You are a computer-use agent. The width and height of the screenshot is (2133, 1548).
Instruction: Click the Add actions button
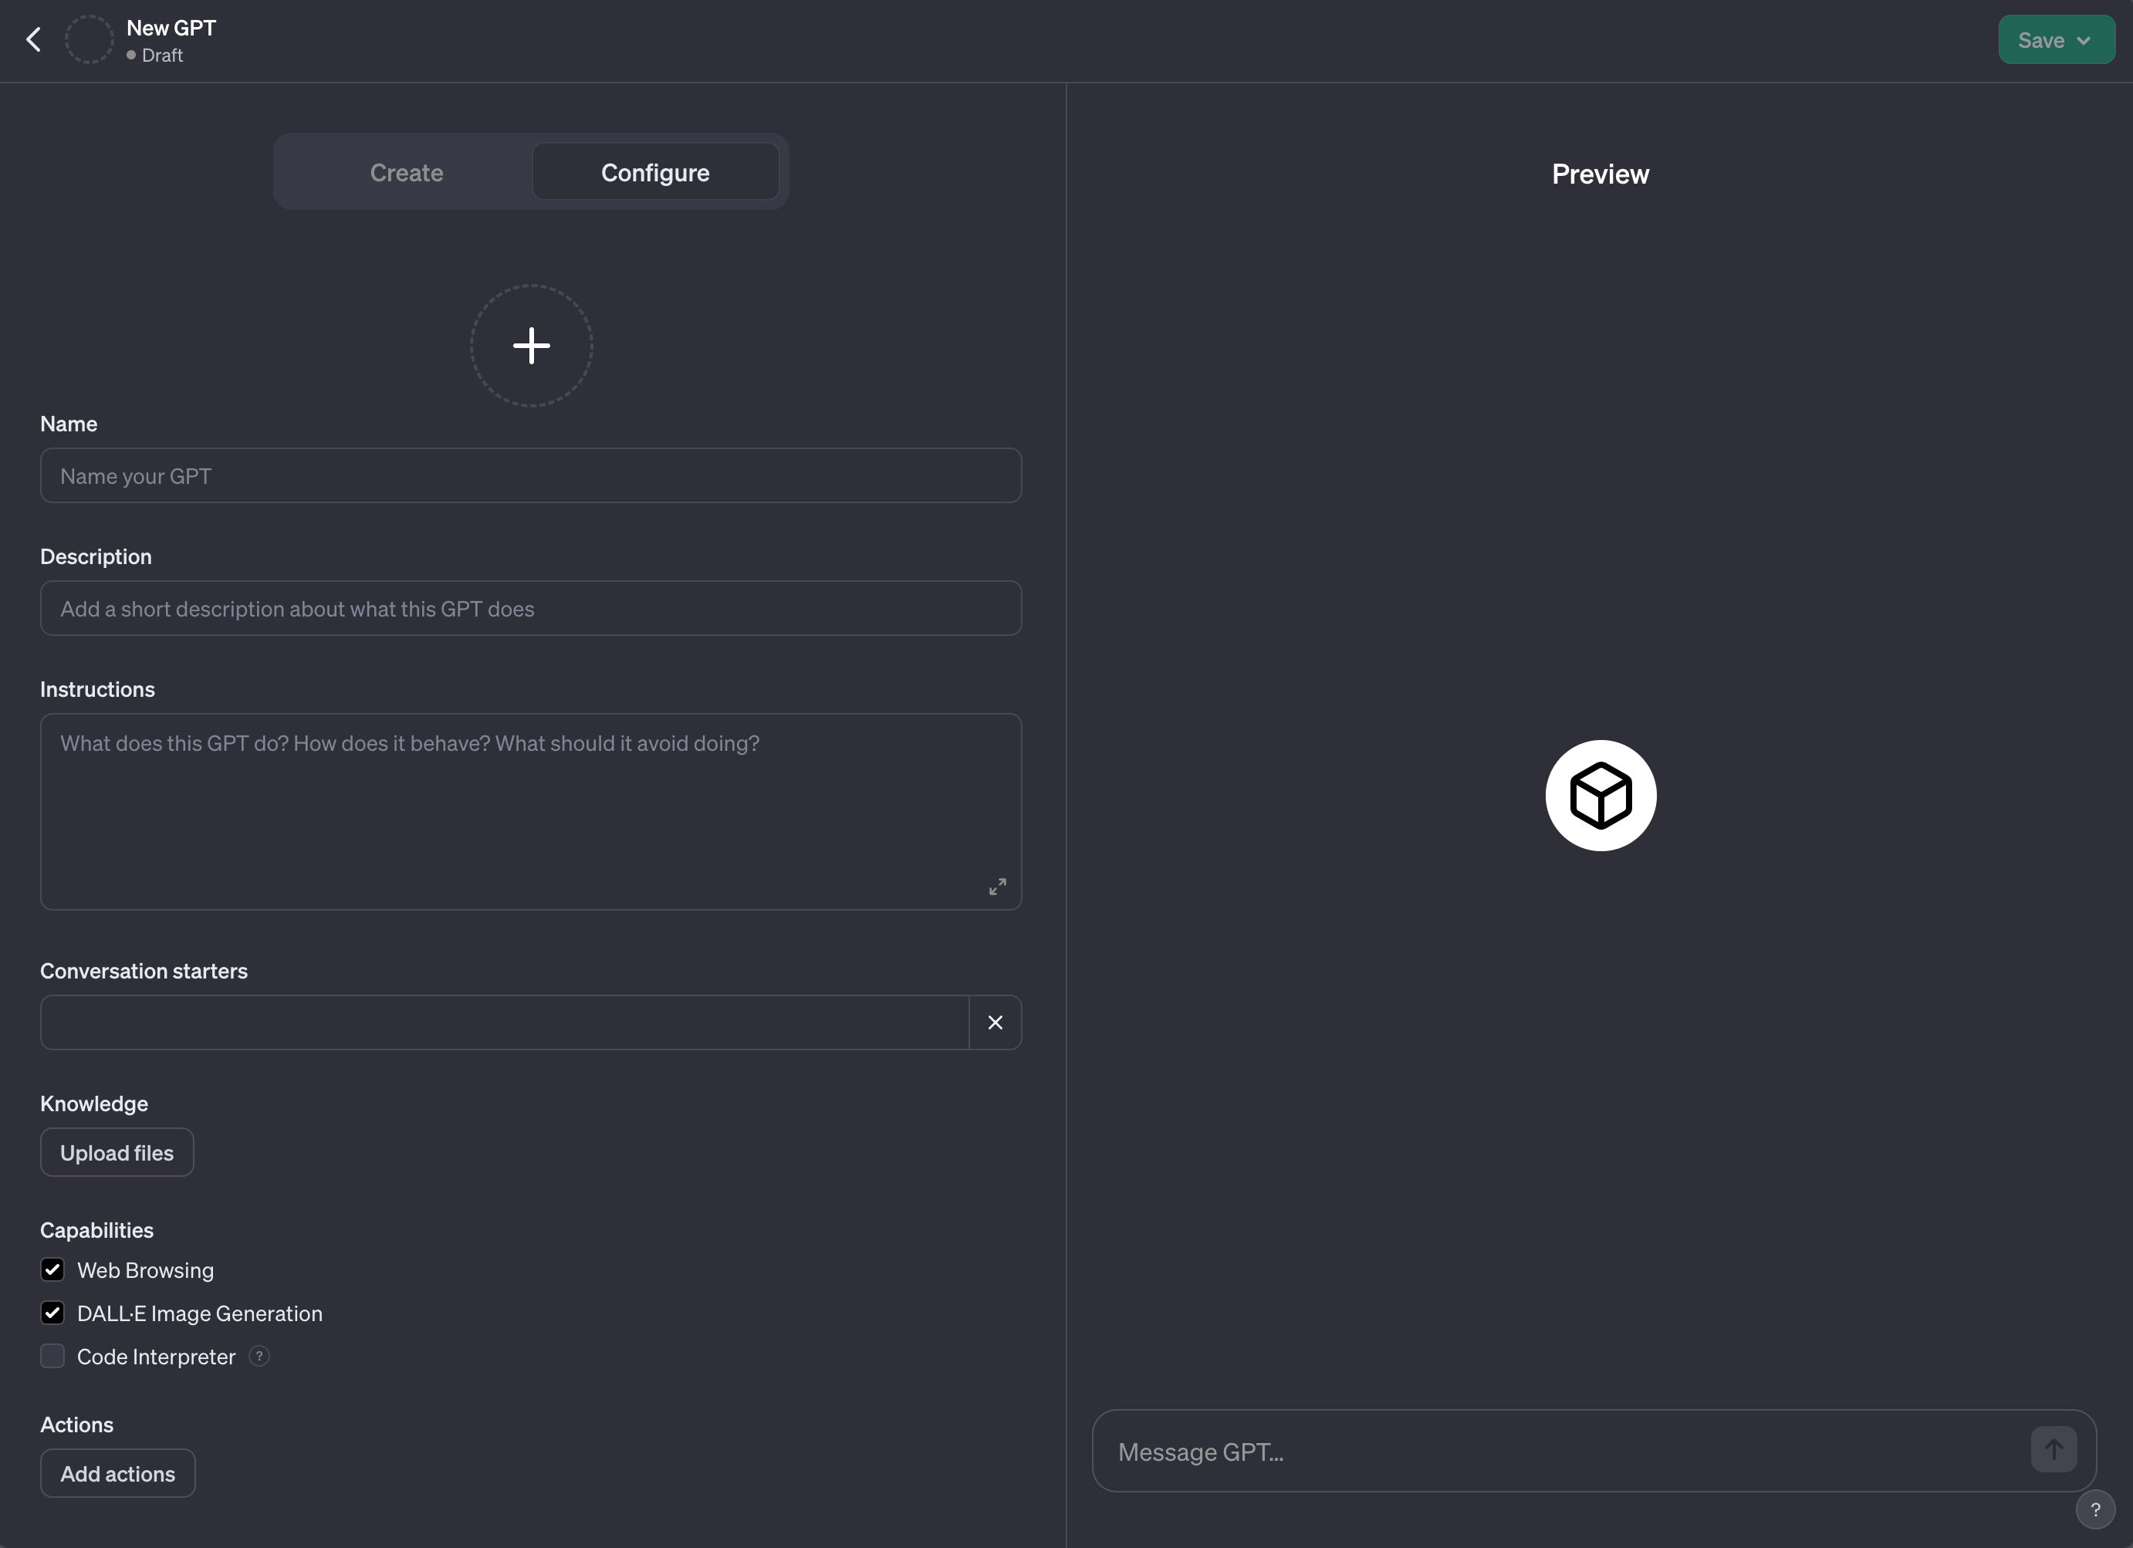(x=117, y=1473)
